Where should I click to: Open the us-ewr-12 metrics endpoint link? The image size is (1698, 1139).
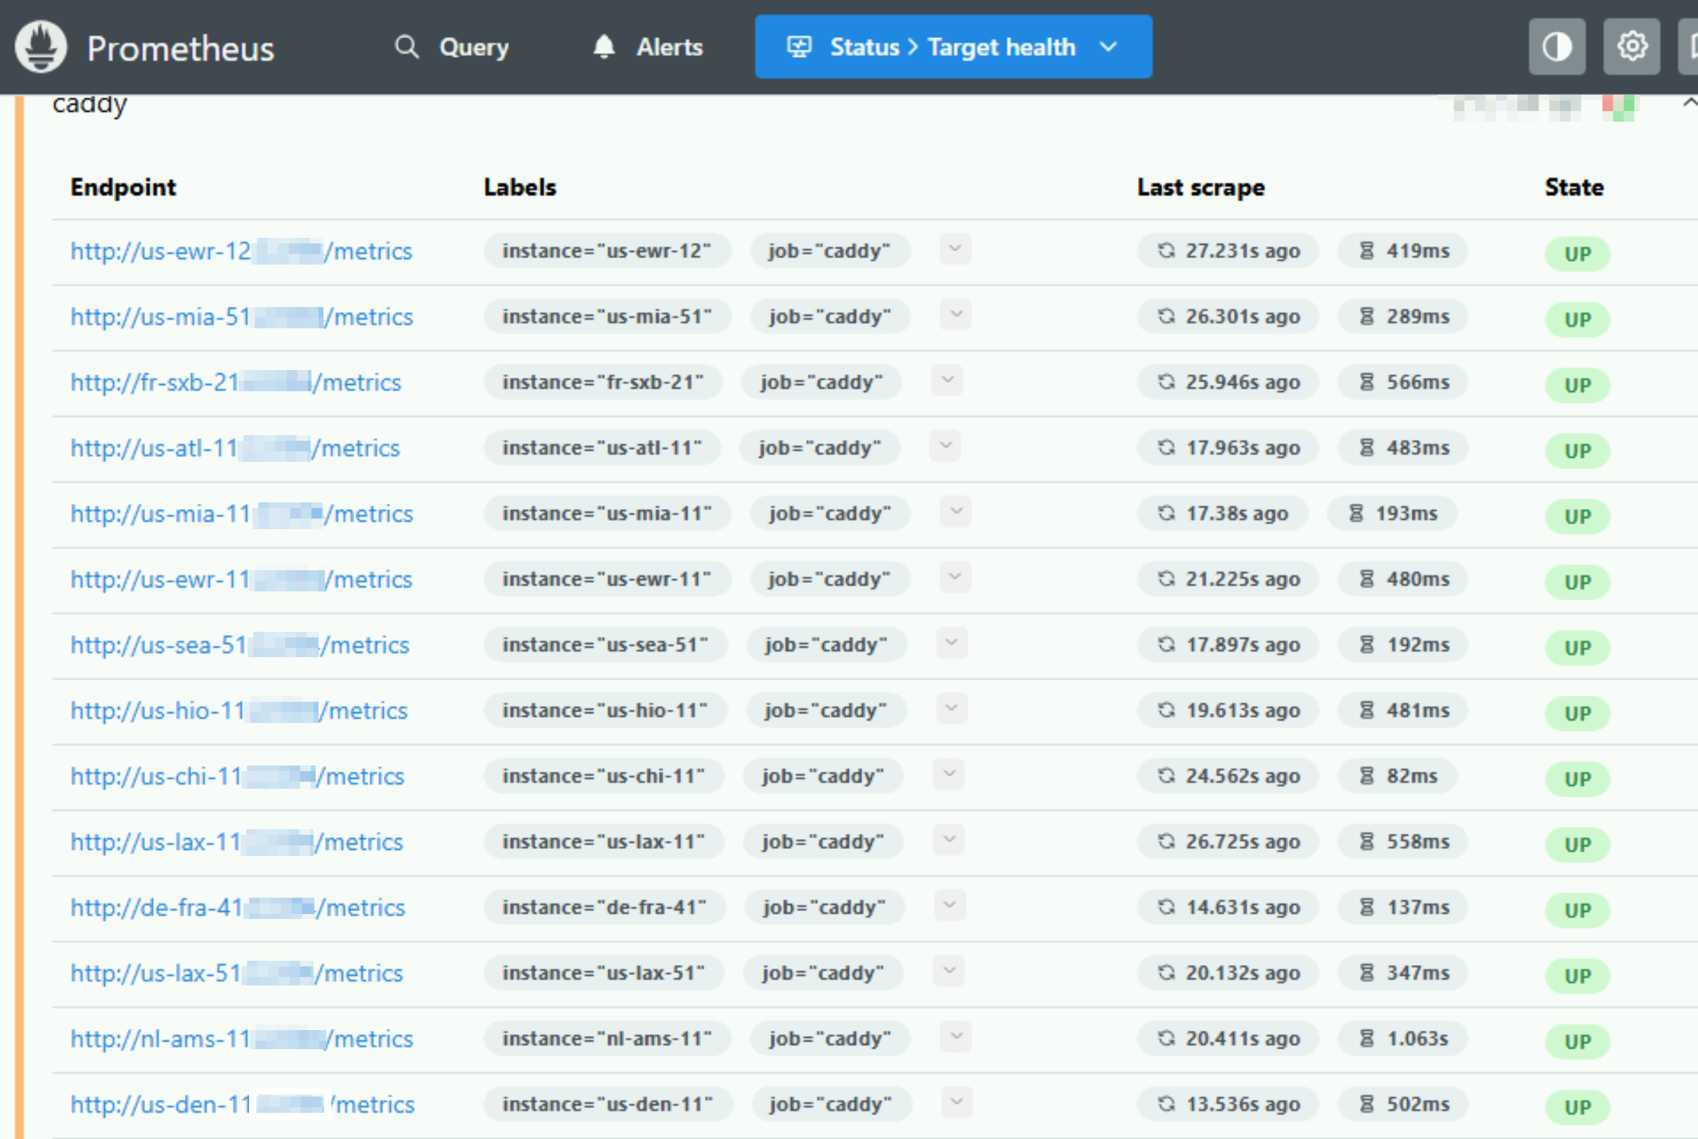[x=241, y=250]
